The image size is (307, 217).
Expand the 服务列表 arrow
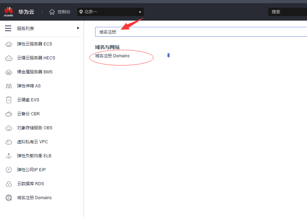[x=78, y=28]
